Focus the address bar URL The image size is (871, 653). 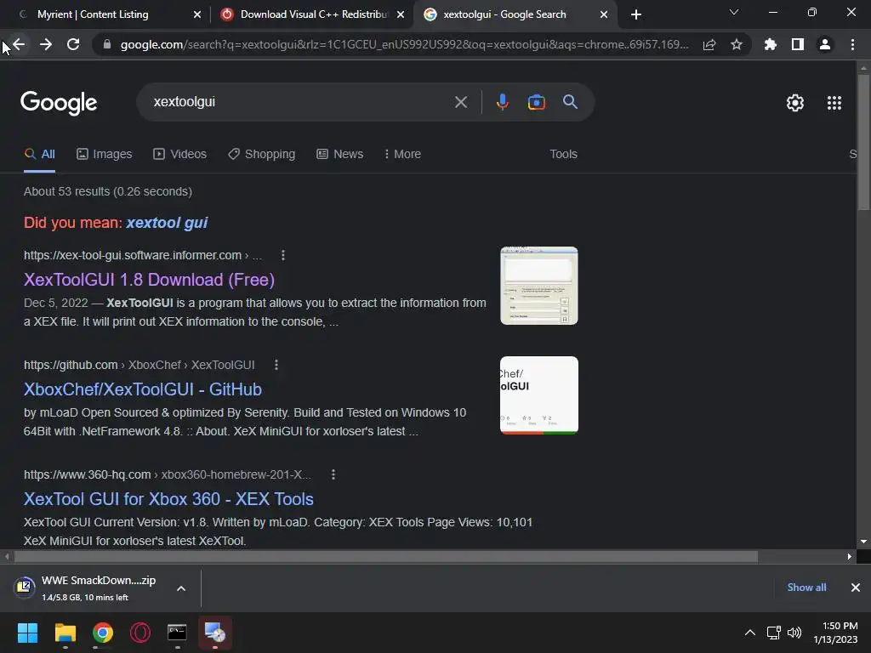404,44
